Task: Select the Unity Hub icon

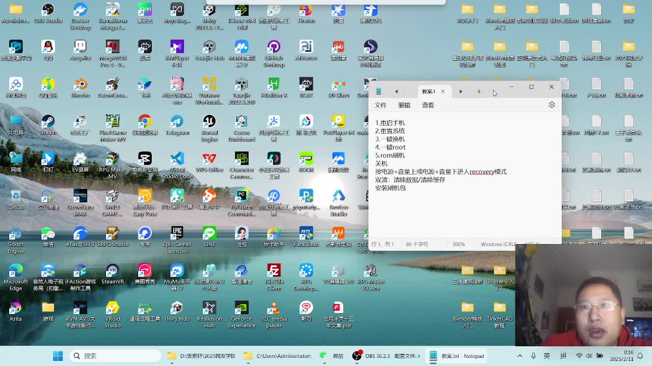Action: click(177, 311)
